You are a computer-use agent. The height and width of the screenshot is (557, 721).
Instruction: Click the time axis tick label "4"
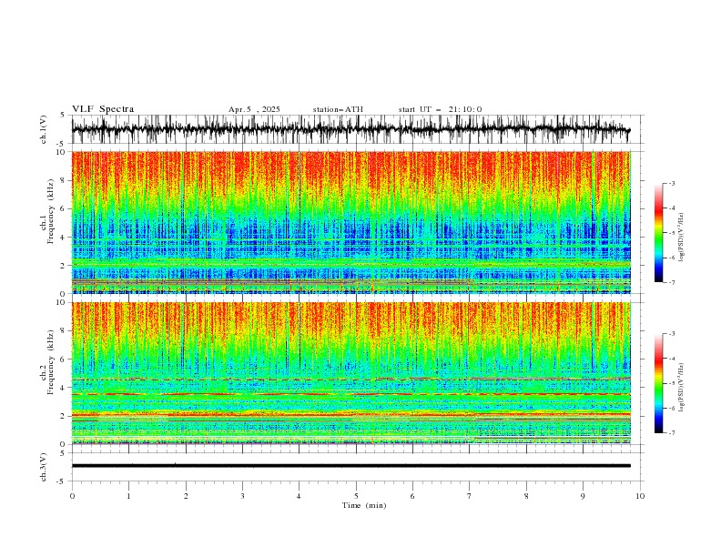point(299,496)
